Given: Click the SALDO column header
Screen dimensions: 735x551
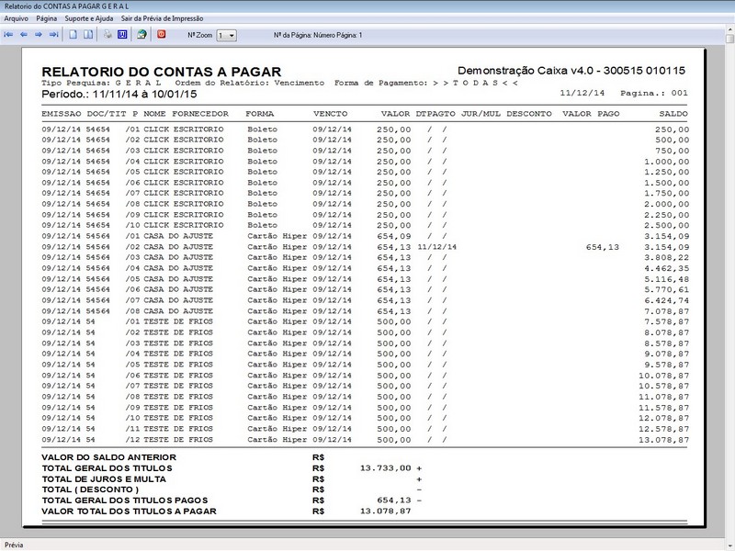Looking at the screenshot, I should click(673, 114).
